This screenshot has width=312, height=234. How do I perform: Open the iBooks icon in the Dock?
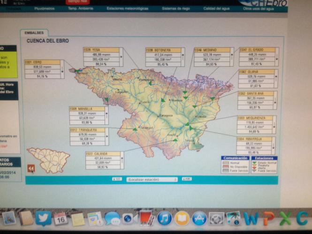(x=182, y=219)
